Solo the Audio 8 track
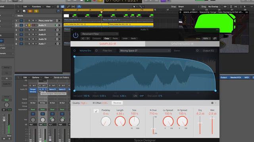 pyautogui.click(x=29, y=30)
